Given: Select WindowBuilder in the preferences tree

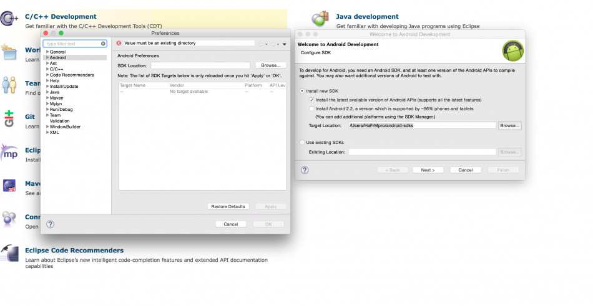Looking at the screenshot, I should coord(65,127).
